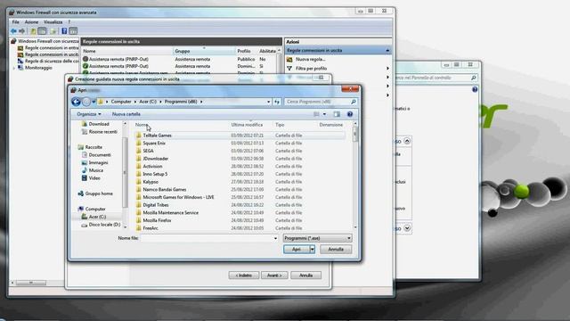Click Annulla in the wizard
Viewport: 570px width, 321px height.
(x=306, y=276)
